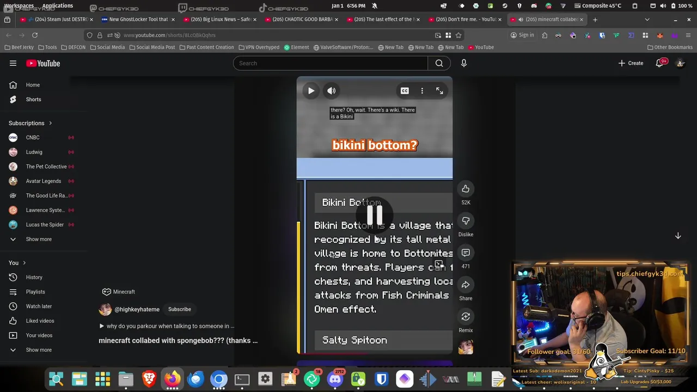Open the Beef Jerky bookmarks folder
Viewport: 697px width, 392px height.
19,47
